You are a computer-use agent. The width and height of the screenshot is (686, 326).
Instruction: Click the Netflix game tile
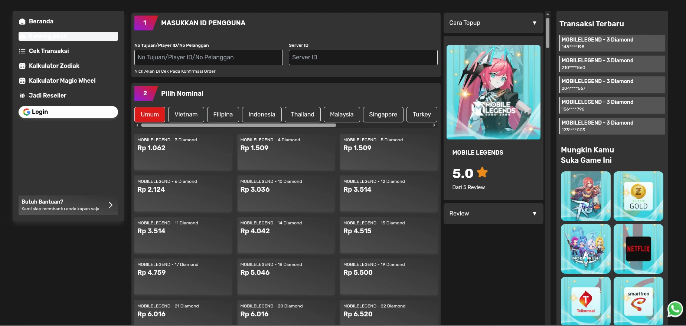point(638,248)
